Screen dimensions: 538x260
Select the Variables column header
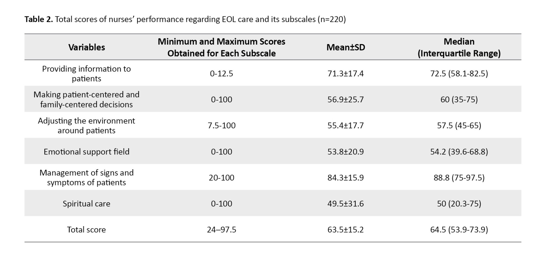(87, 47)
